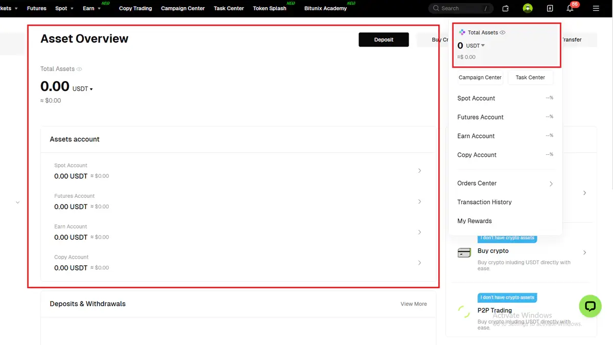613x345 pixels.
Task: Click the green profile avatar icon
Action: [x=528, y=8]
